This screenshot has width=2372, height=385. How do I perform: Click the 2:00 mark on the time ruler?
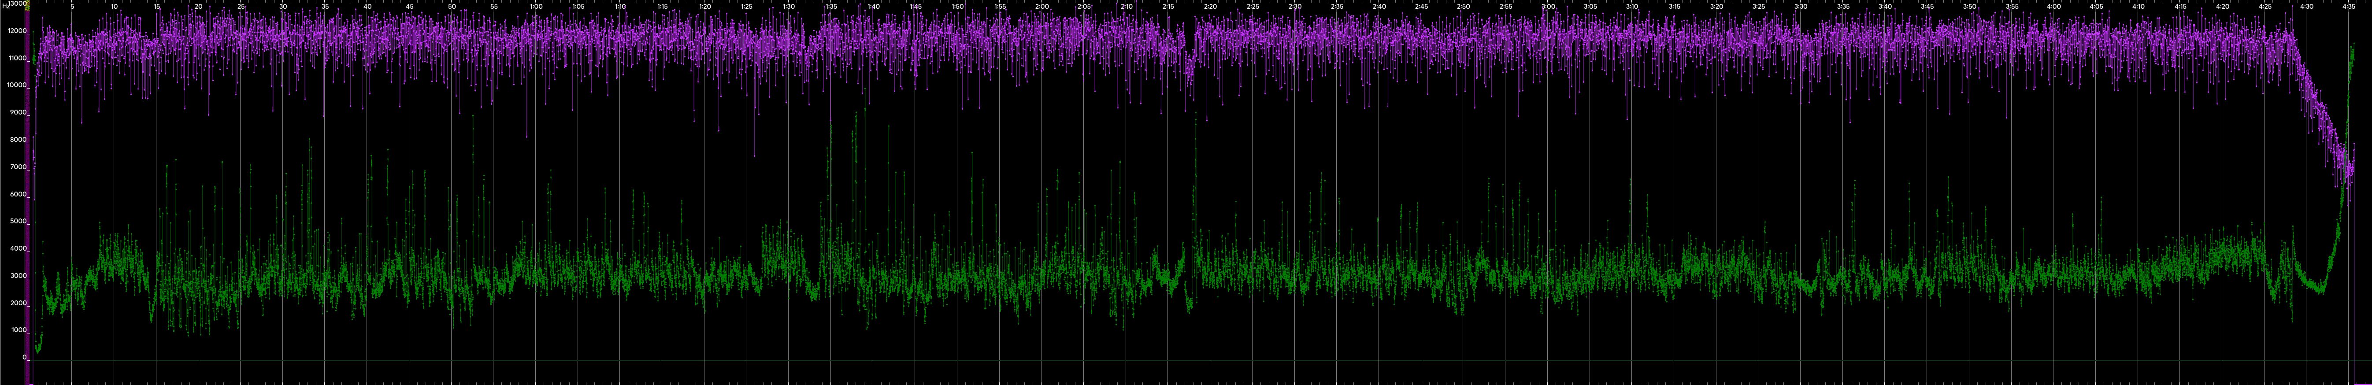(x=1042, y=7)
